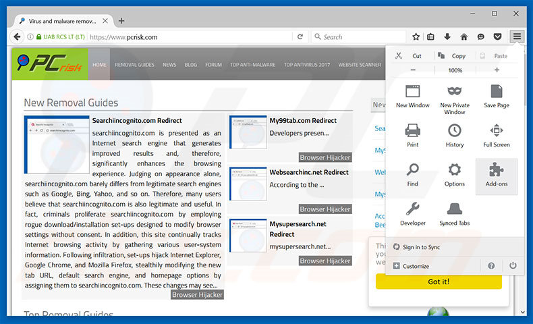
Task: Reset zoom at 100% label
Action: point(455,70)
